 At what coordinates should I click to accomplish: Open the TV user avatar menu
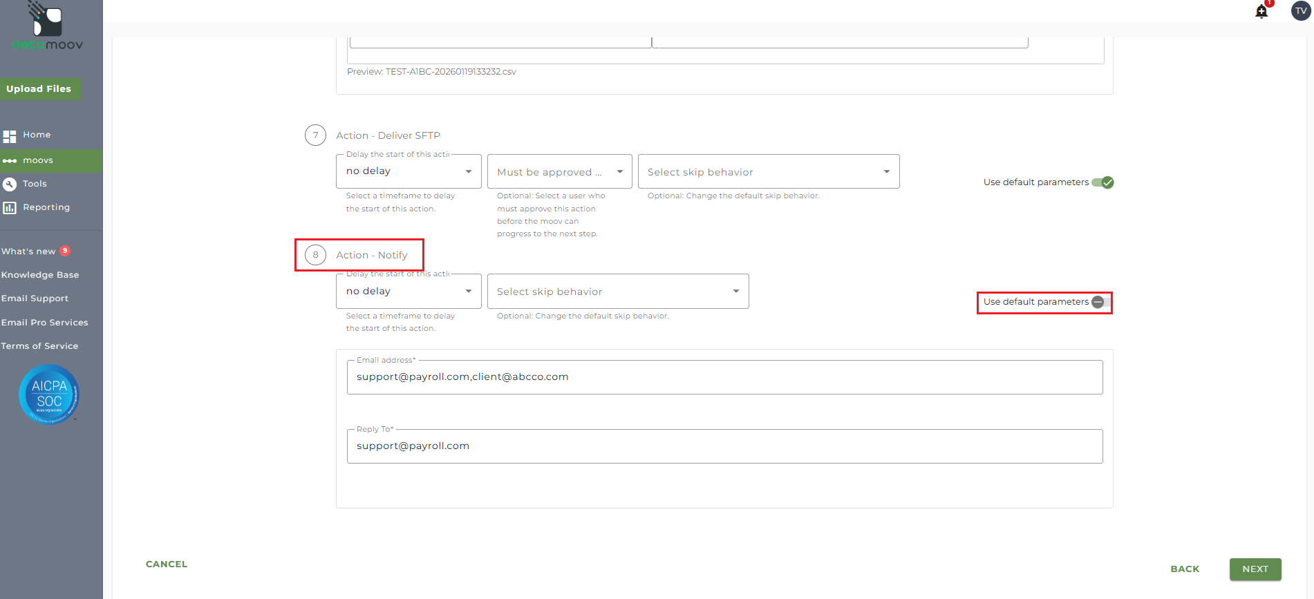pos(1301,10)
